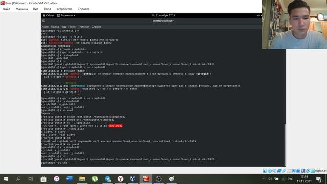327x184 pixels.
Task: Open the terminal Правка menu
Action: [x=55, y=27]
